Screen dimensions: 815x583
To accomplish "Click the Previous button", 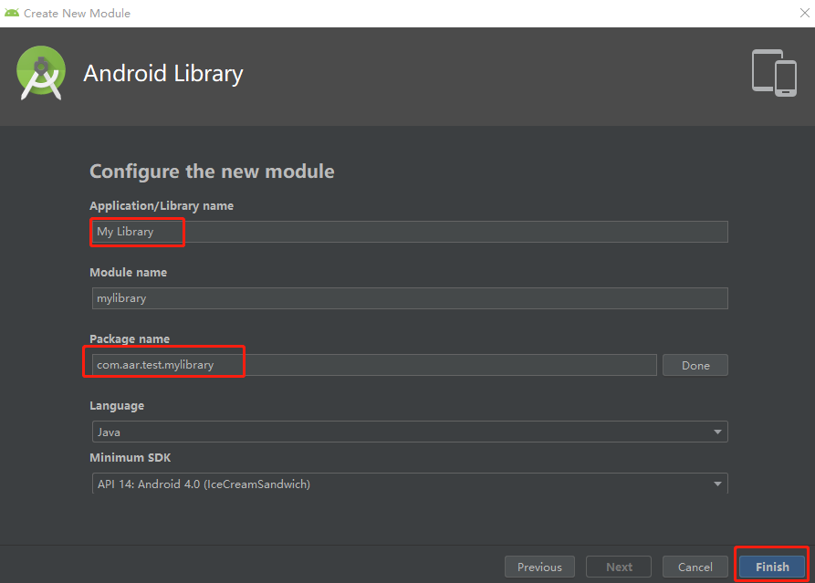I will (539, 566).
